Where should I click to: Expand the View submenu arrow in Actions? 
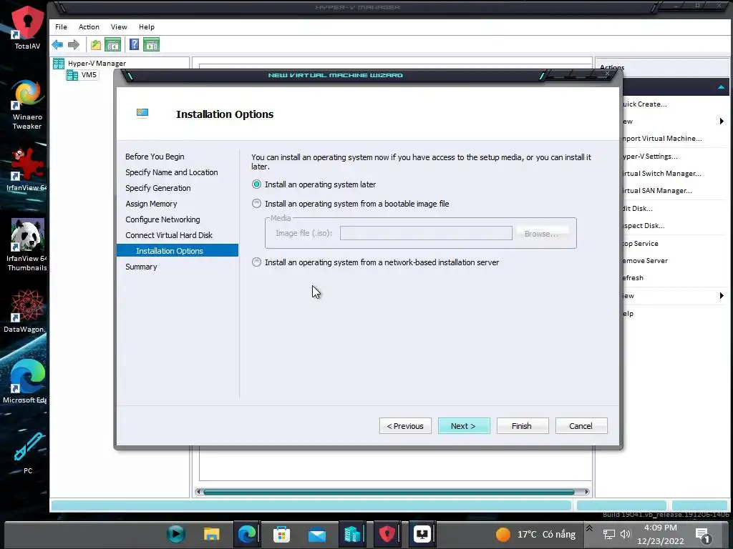point(722,295)
